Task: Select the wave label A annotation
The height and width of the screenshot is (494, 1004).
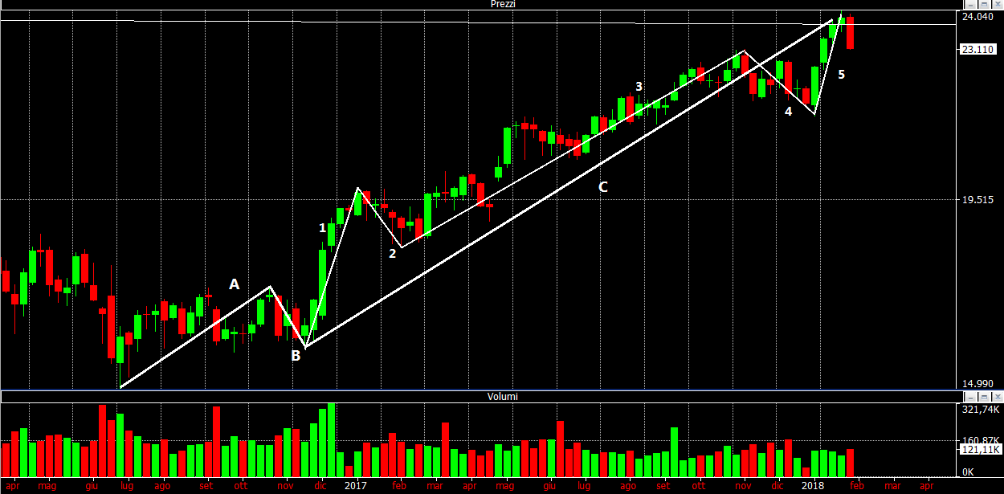Action: (234, 284)
